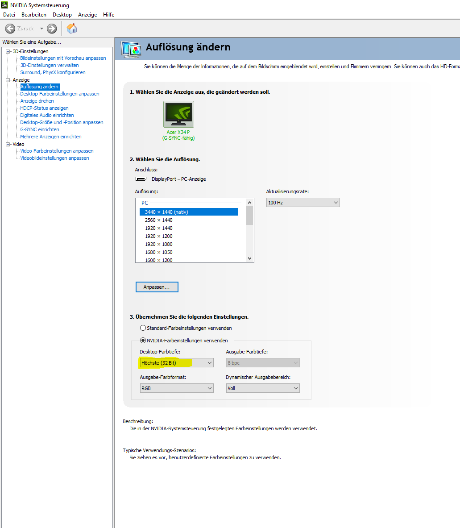Collapse the Video tree node
This screenshot has height=528, width=460.
8,144
